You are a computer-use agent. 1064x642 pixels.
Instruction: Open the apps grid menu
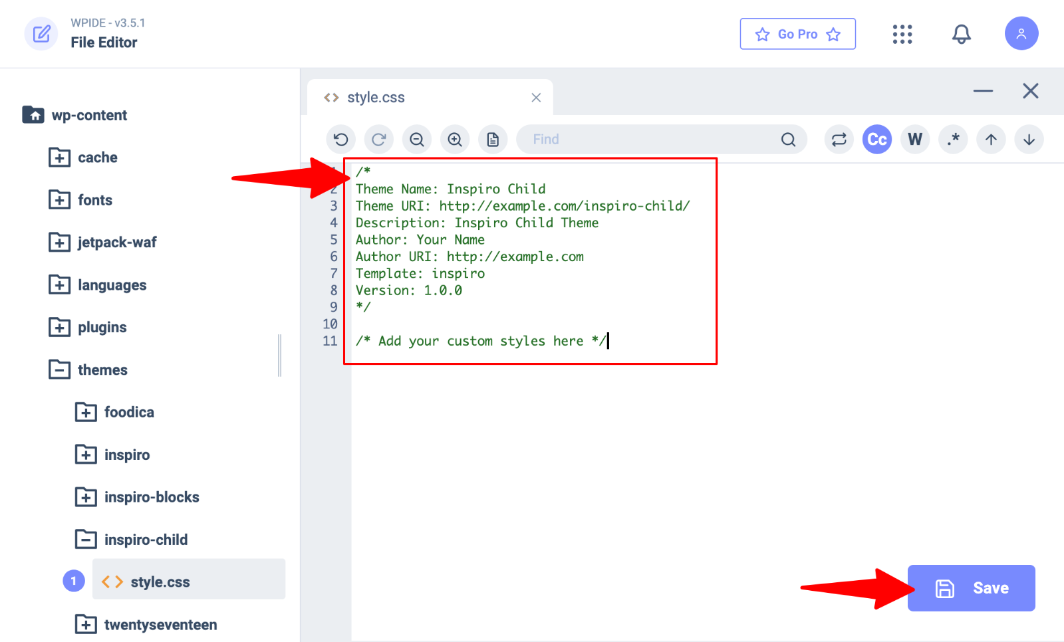[x=902, y=34]
